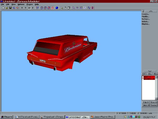Image resolution: width=158 pixels, height=119 pixels.
Task: Select the hand pan tool
Action: pyautogui.click(x=65, y=8)
